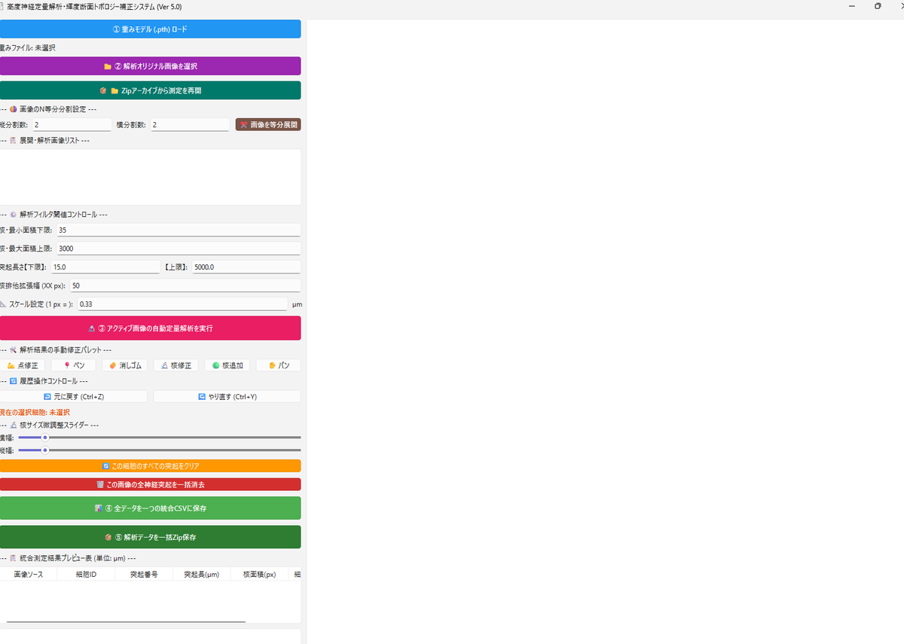Screen dimensions: 904x644
Task: Click ② 解析オリジナル画像を選択 button
Action: pos(150,66)
